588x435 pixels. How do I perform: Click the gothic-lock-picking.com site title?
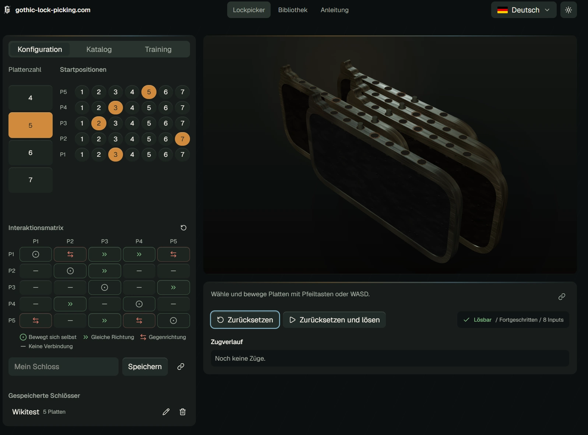(x=53, y=10)
